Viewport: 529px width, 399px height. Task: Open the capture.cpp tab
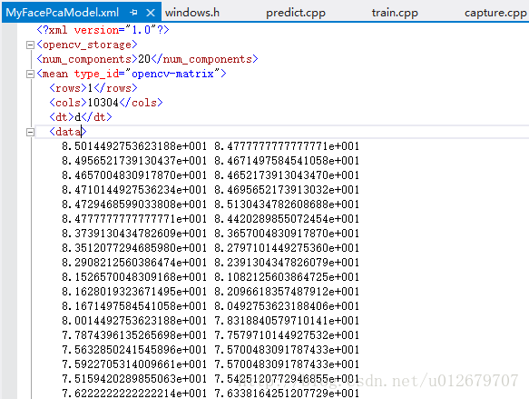495,13
